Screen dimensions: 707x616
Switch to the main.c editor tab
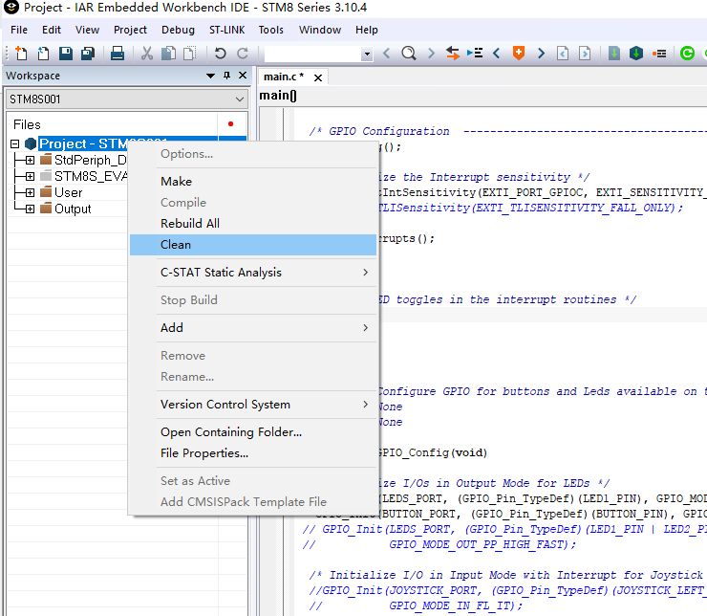(x=284, y=77)
